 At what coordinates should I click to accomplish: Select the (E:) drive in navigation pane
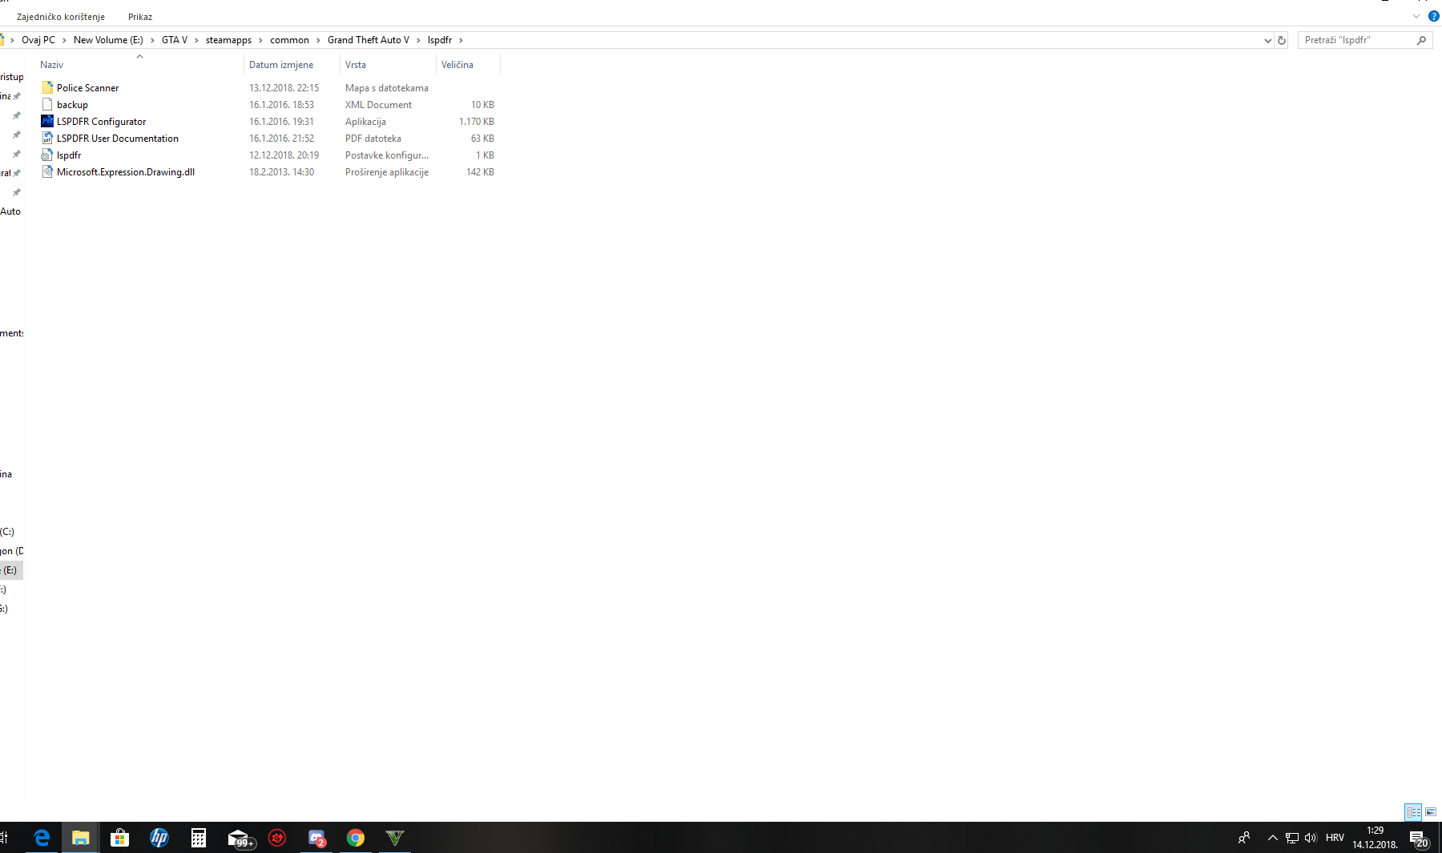(x=10, y=570)
